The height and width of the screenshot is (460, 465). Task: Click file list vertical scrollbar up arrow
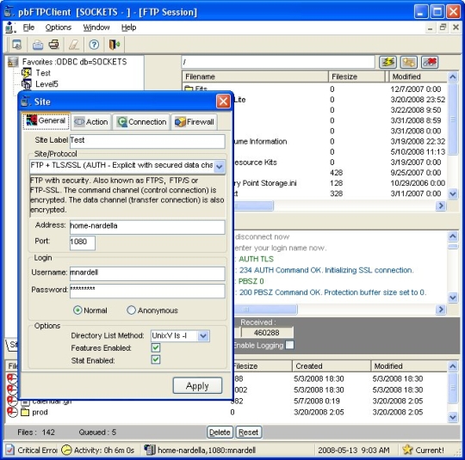(x=453, y=77)
